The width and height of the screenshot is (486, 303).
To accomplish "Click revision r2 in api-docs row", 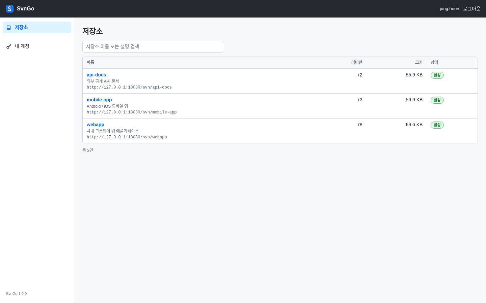I will (360, 75).
